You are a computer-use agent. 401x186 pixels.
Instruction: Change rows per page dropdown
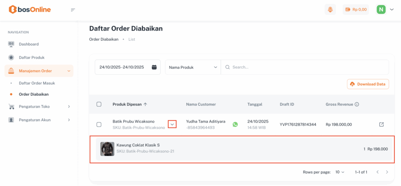(x=340, y=172)
